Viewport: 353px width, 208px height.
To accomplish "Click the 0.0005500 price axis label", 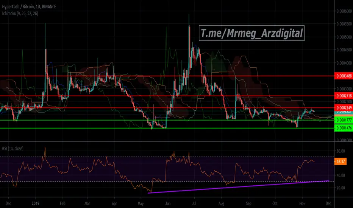I will [x=344, y=24].
